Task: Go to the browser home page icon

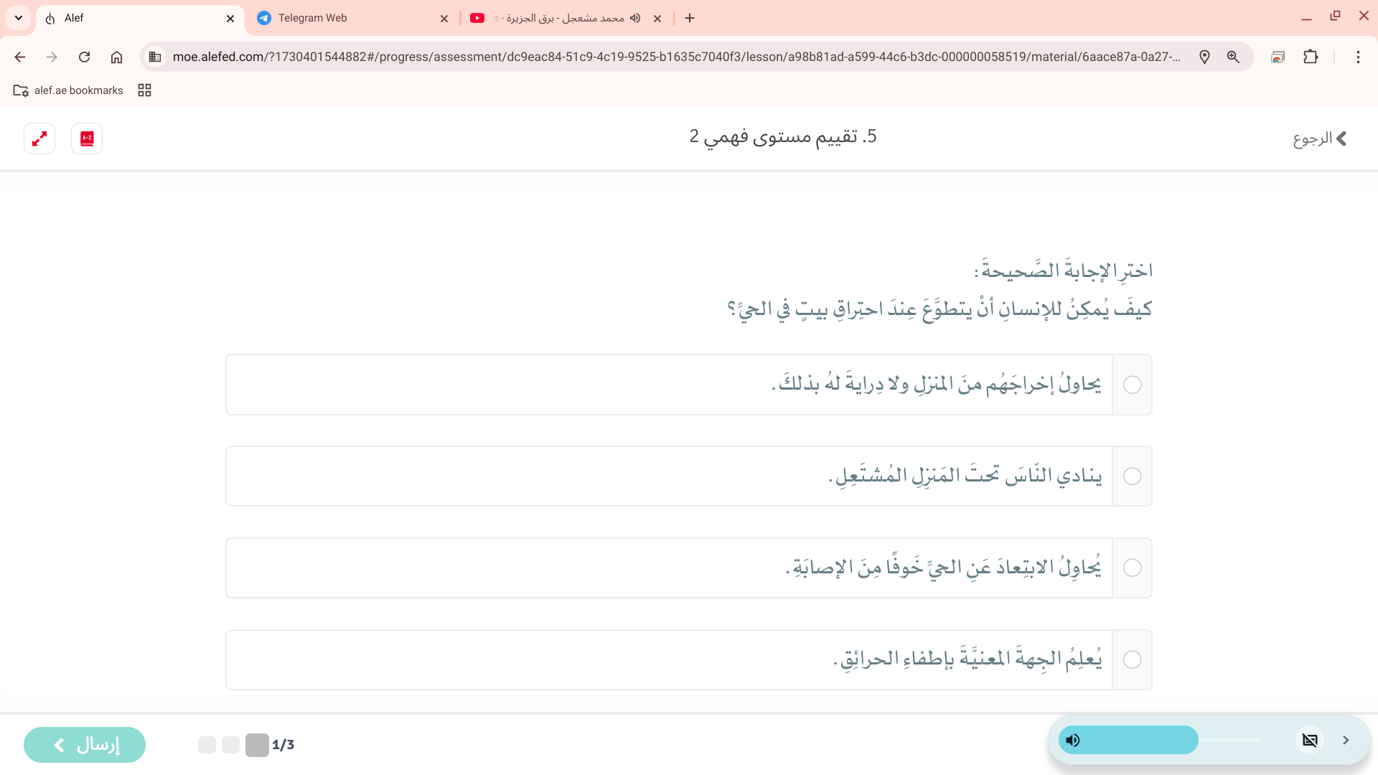Action: click(116, 57)
